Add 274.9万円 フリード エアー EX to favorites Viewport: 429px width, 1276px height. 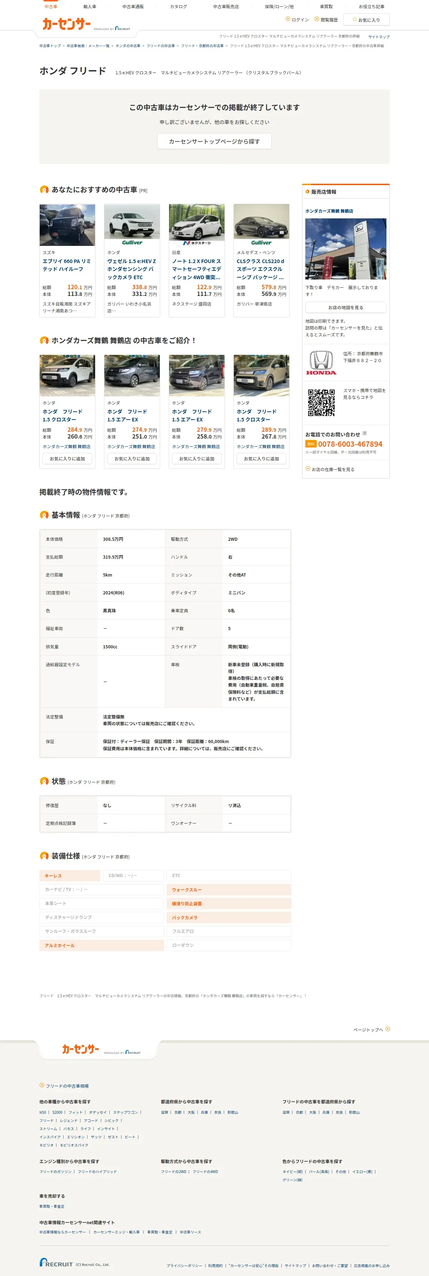point(132,459)
